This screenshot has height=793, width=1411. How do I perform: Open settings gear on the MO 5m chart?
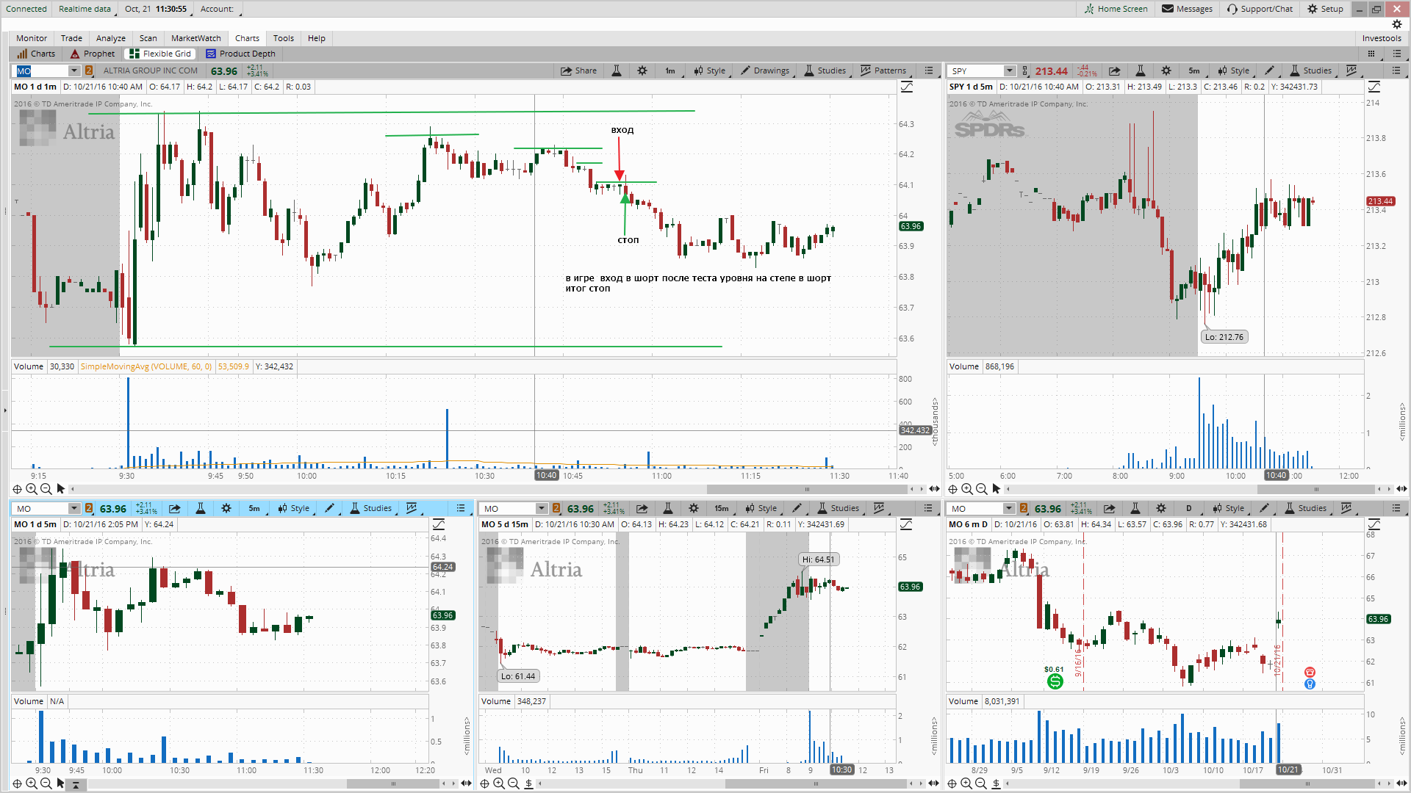226,508
